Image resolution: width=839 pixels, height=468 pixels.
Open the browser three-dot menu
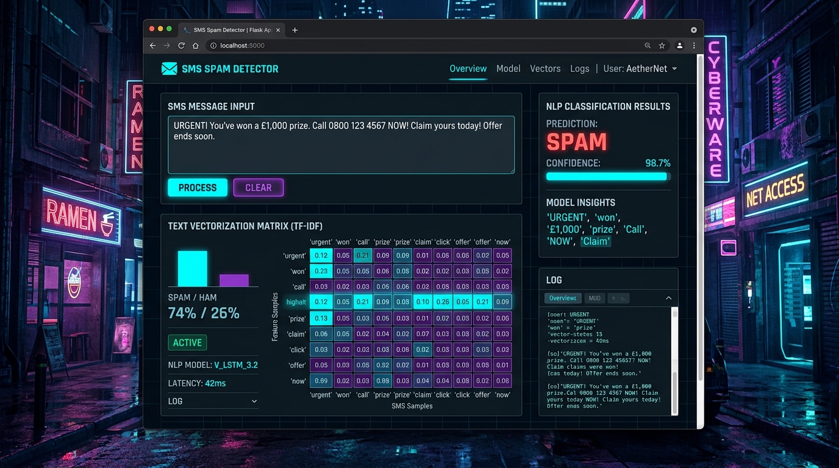tap(694, 46)
